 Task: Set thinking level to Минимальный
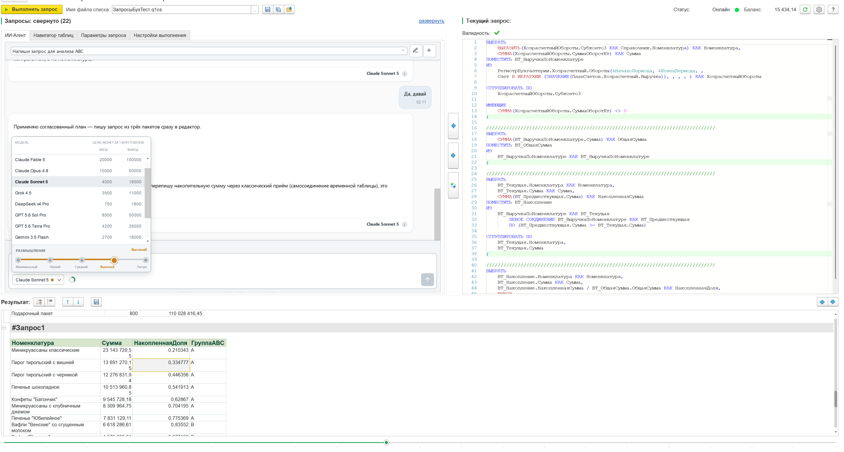point(18,260)
